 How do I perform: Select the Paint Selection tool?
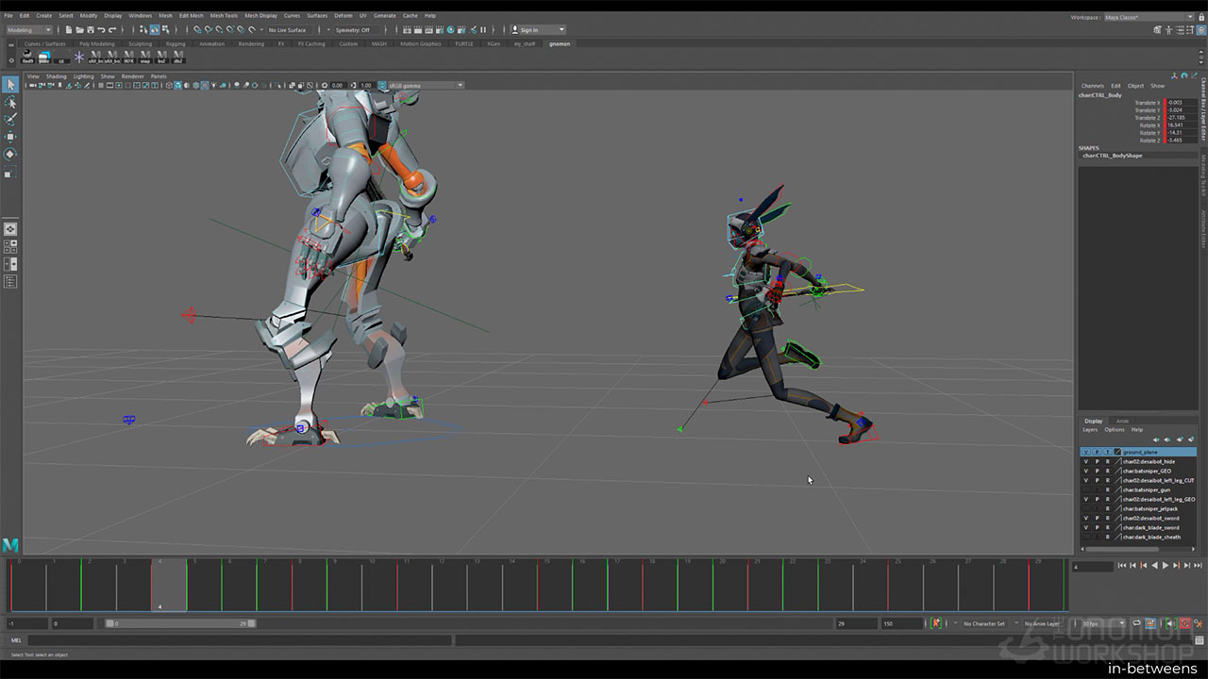point(10,119)
